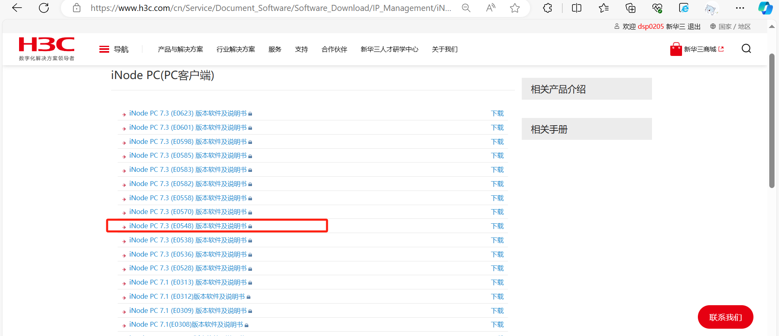Select the 国家 / 地区 region chooser
The height and width of the screenshot is (336, 779).
point(730,26)
